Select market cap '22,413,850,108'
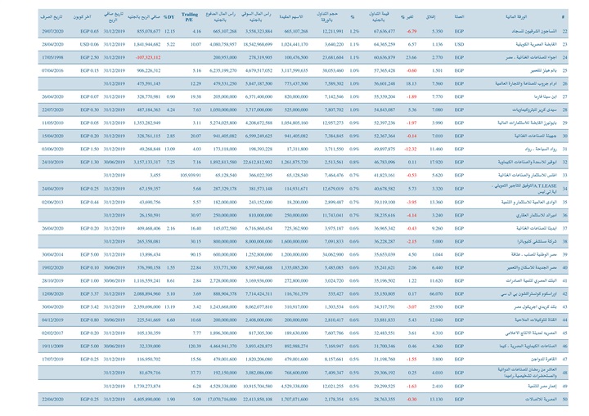This screenshot has height=416, width=589. (258, 400)
